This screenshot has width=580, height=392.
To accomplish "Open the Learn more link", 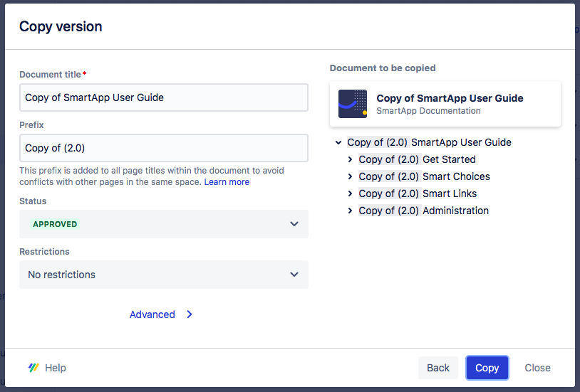I will [x=227, y=182].
